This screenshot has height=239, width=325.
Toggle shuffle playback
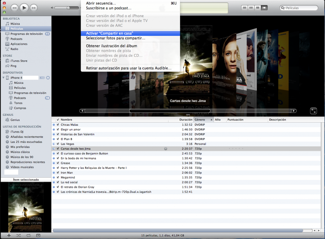tap(18, 236)
